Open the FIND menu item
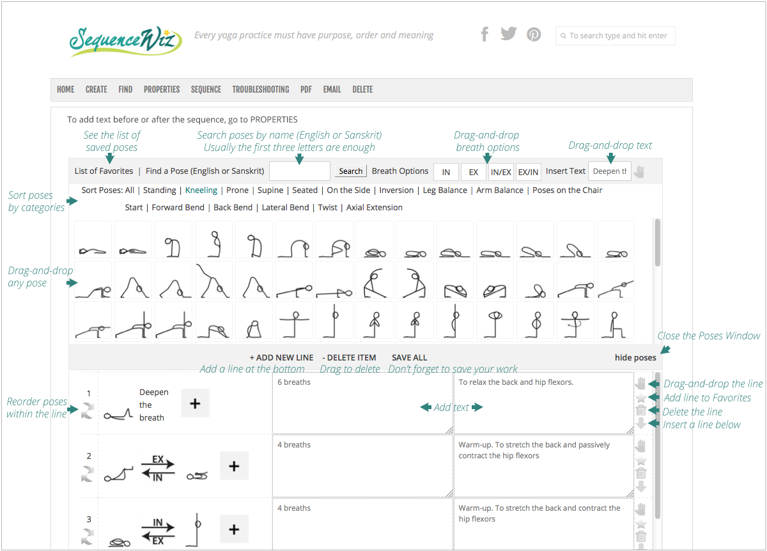Screen dimensions: 767x551 coord(125,89)
